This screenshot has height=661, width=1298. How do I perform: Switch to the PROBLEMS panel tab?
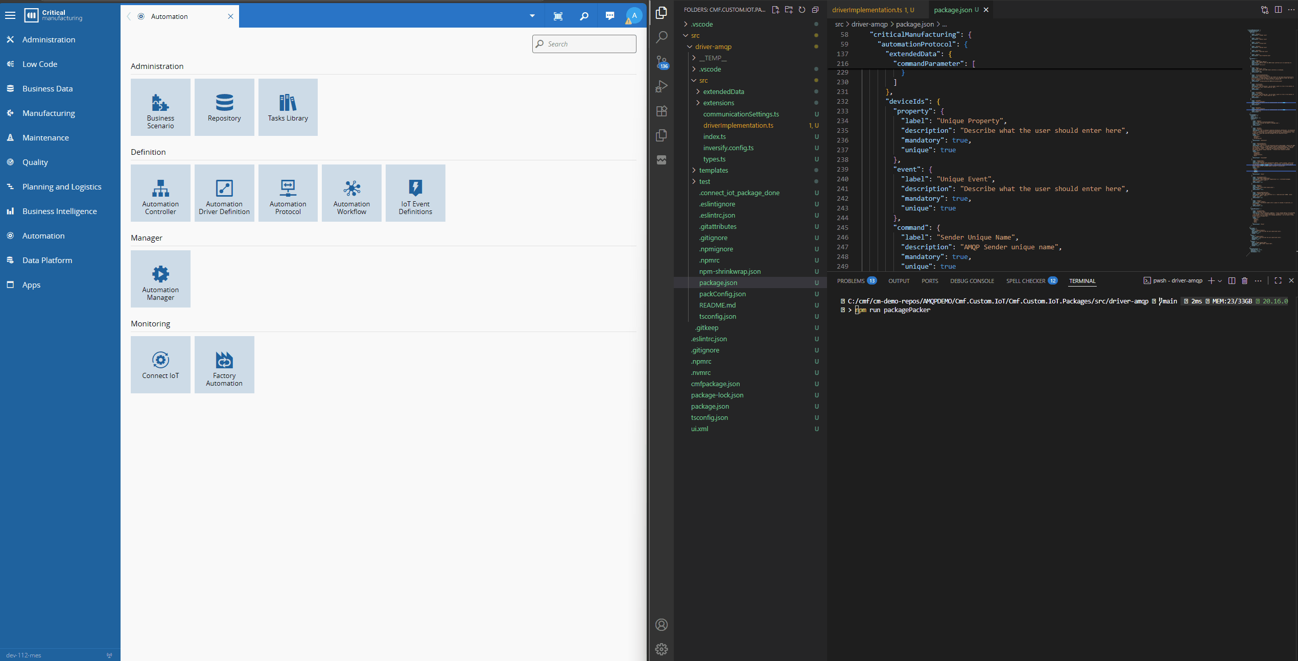tap(851, 281)
